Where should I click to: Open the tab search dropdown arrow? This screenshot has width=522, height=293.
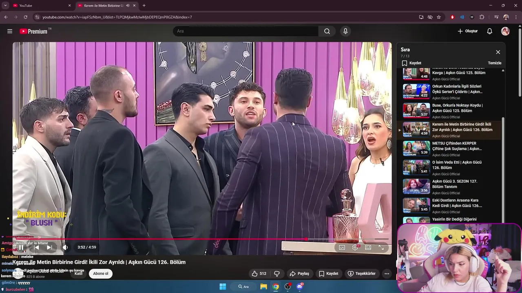coord(5,6)
